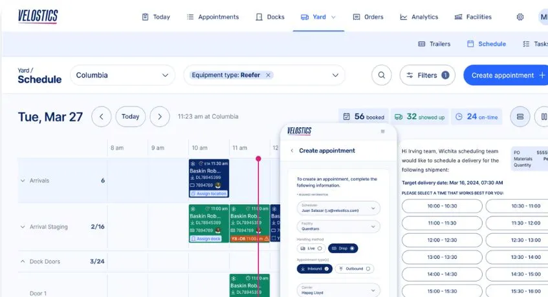The image size is (548, 297).
Task: Collapse the Arrivals row
Action: coord(23,181)
